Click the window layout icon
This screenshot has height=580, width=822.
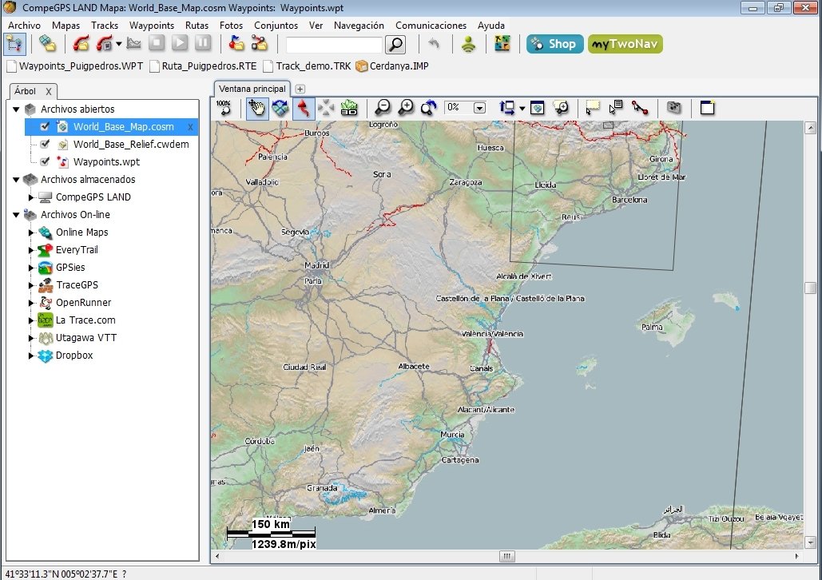click(x=507, y=108)
